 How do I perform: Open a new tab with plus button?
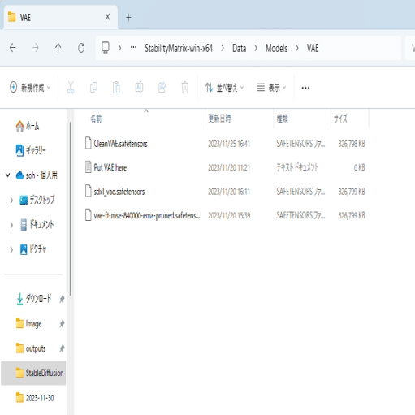click(x=128, y=18)
